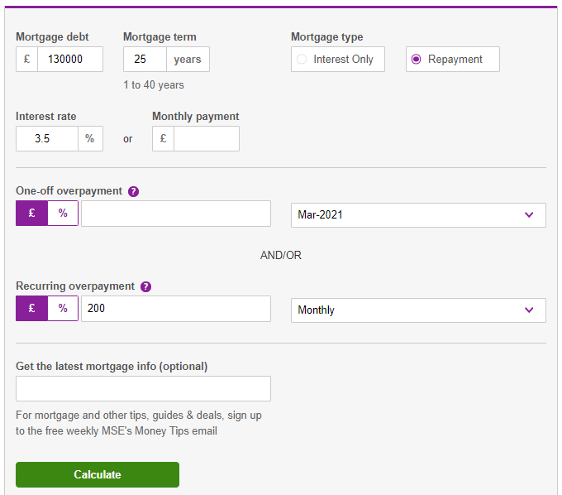Screen dimensions: 562x495
Task: Enter a one-off overpayment amount field
Action: click(x=175, y=214)
